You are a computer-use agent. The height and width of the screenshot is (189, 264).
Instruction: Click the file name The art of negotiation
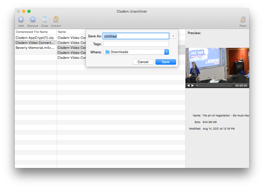pyautogui.click(x=226, y=116)
